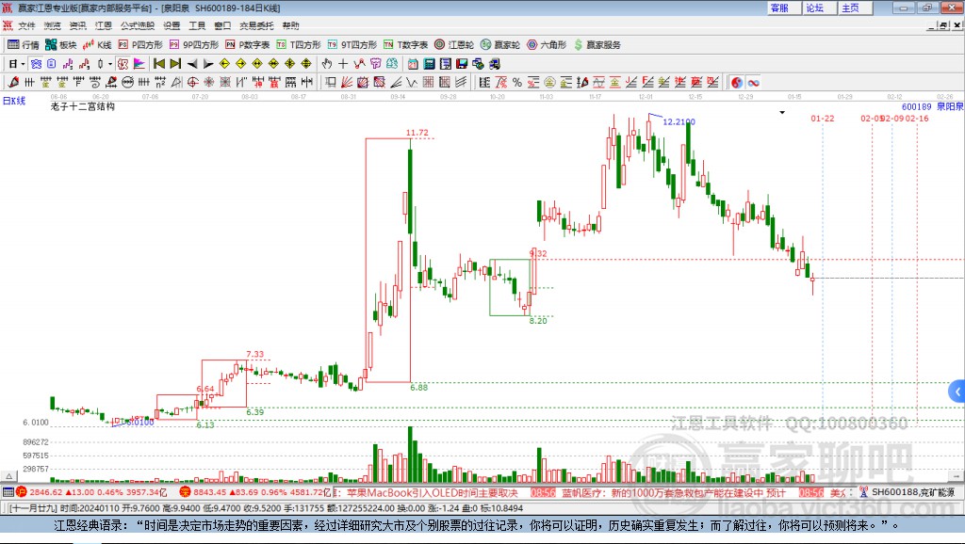Toggle the red-boxed 权 adjustment icon
The image size is (965, 544).
[123, 63]
